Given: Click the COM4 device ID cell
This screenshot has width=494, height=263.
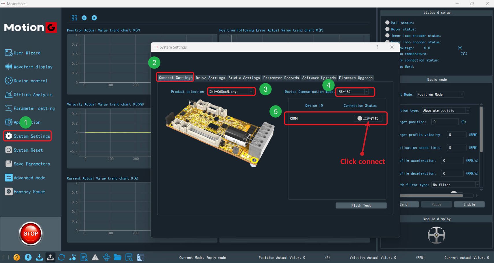Looking at the screenshot, I should (294, 118).
